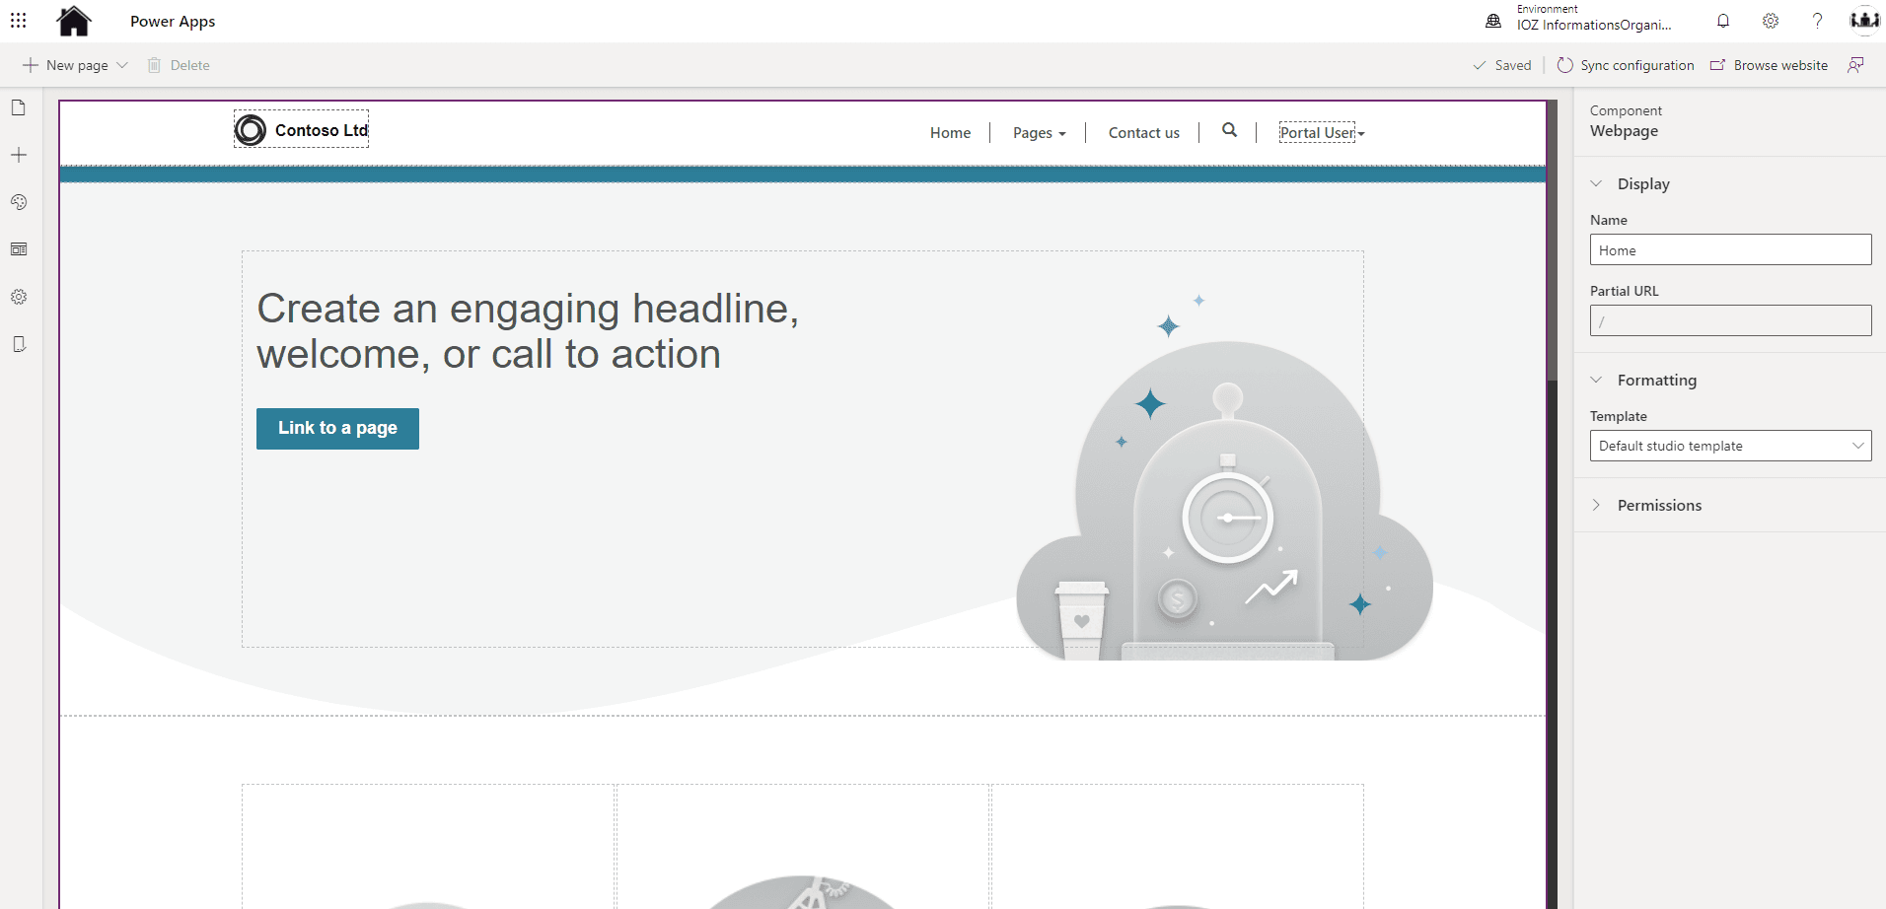Click the search magnifier in site navigation
The height and width of the screenshot is (909, 1886).
coord(1229,130)
